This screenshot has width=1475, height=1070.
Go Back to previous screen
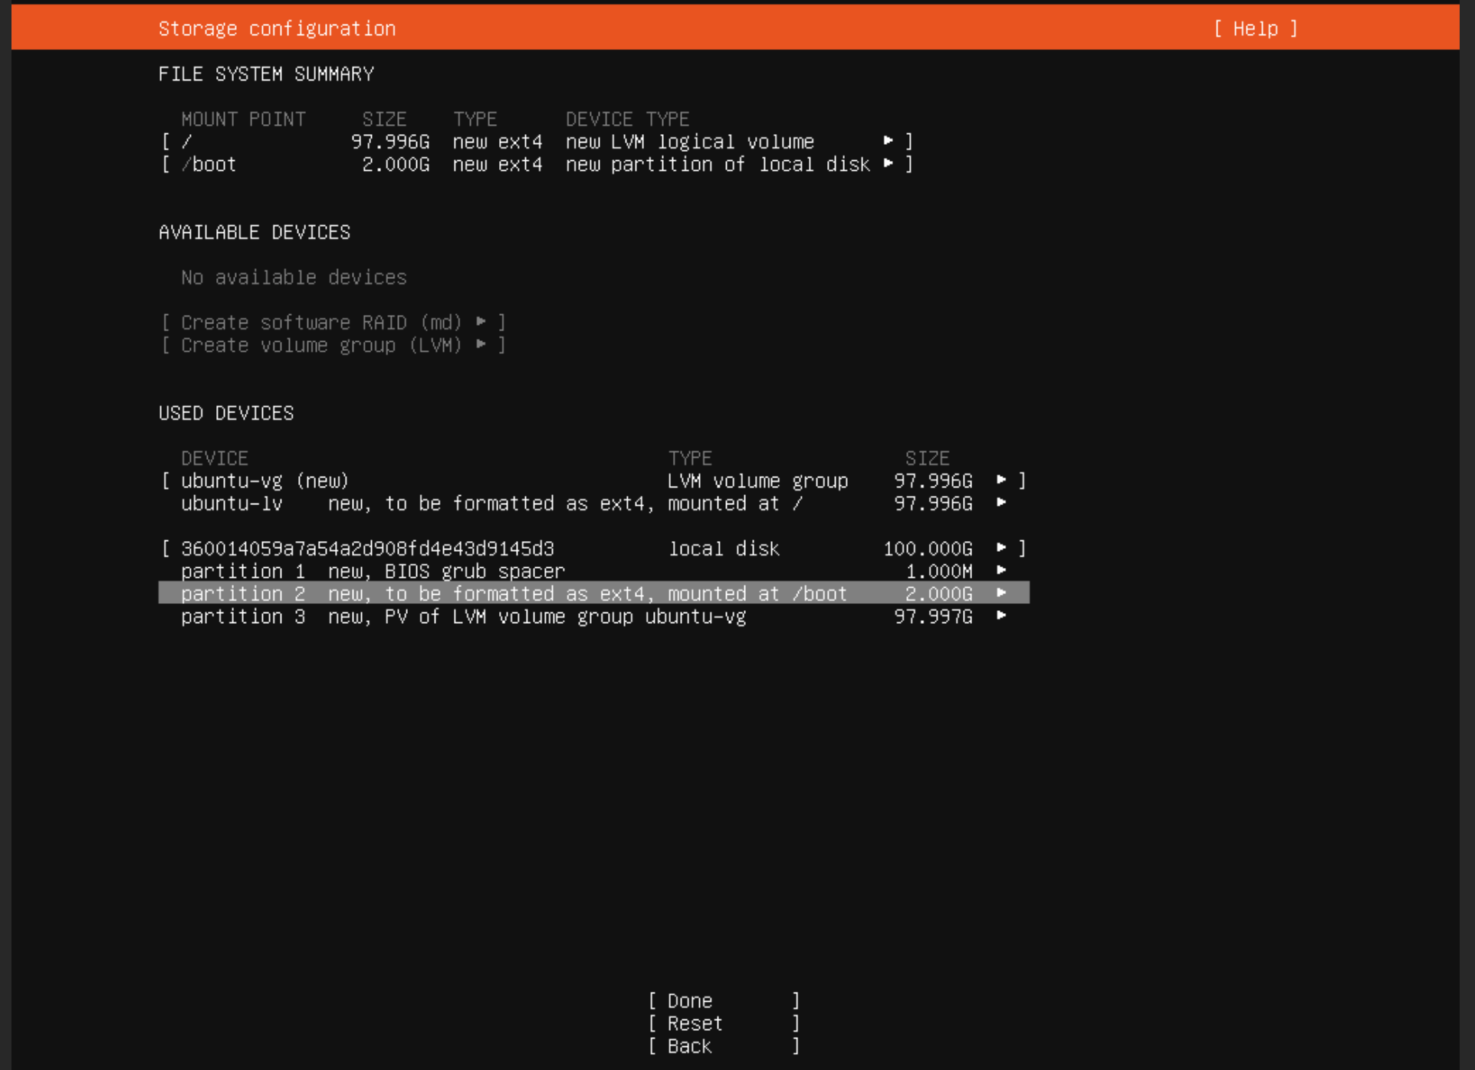pos(689,1046)
